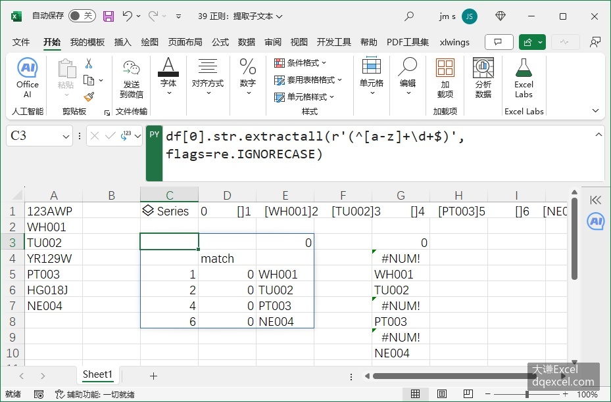Switch to Page Break Preview icon
This screenshot has height=402, width=611.
pyautogui.click(x=468, y=394)
